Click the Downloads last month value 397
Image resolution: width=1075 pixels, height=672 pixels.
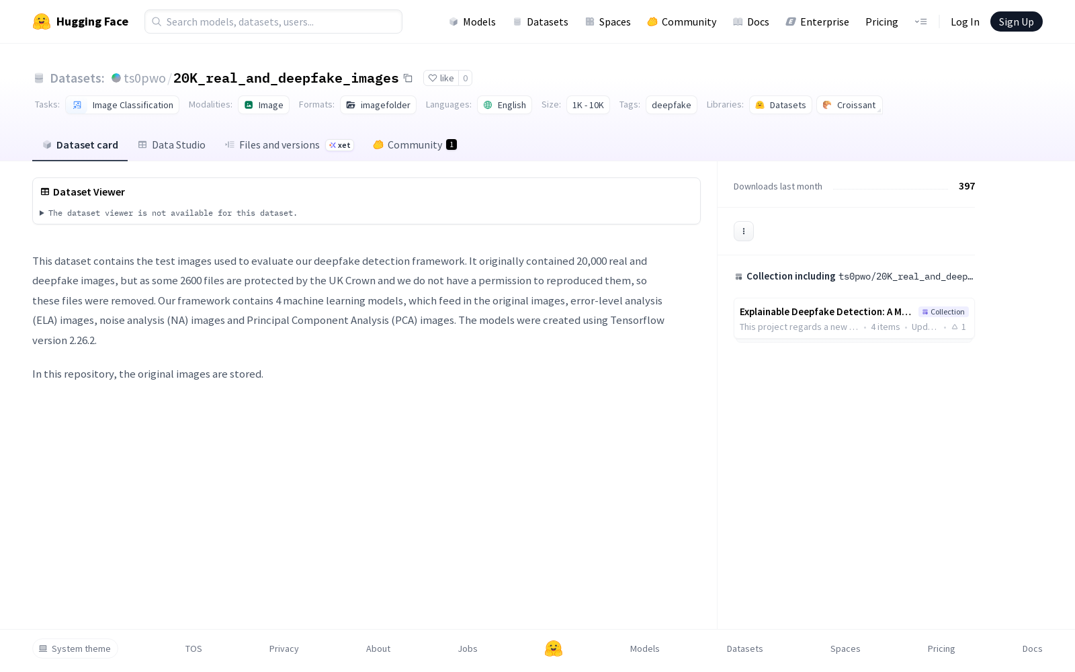point(967,186)
